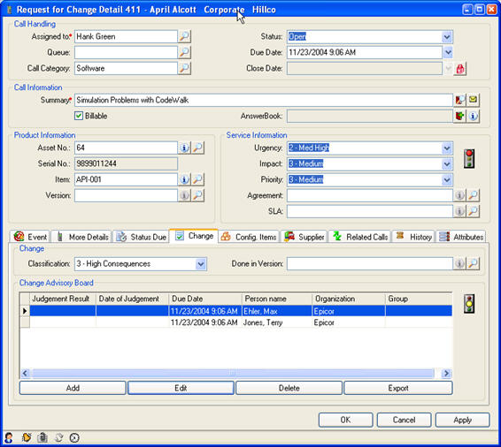Click the info icon next to Agreement field
Image resolution: width=501 pixels, height=447 pixels.
[459, 195]
